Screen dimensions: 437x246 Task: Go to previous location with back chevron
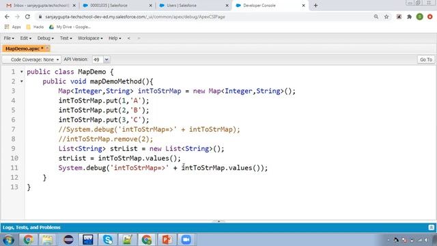coord(129,38)
